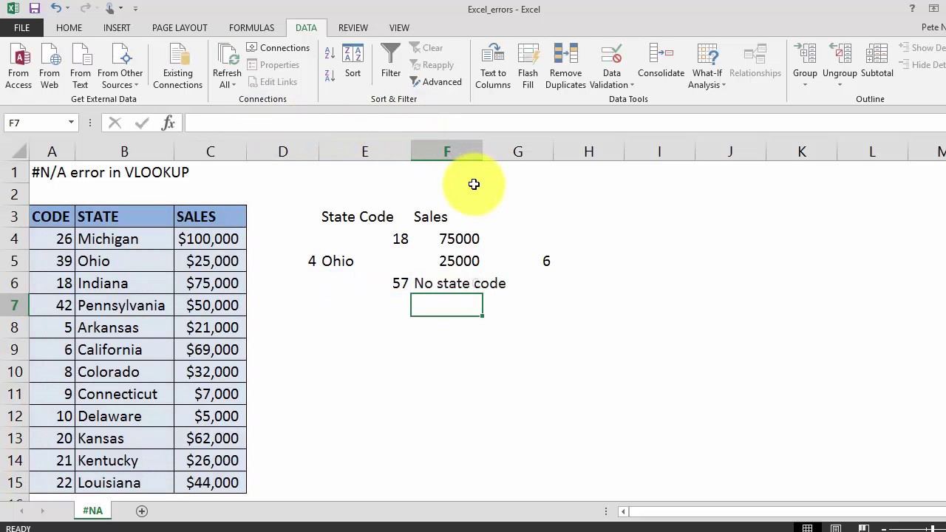946x532 pixels.
Task: Switch to the FORMULAS tab
Action: tap(251, 27)
